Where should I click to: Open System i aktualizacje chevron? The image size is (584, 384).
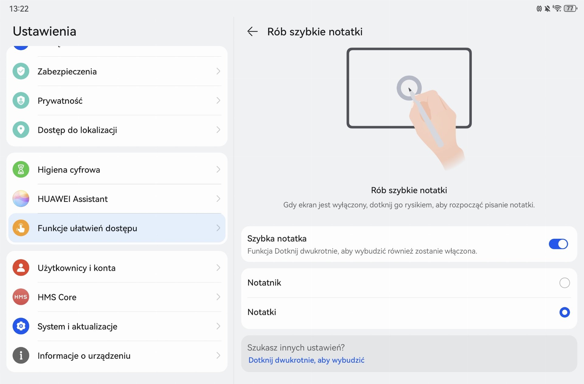218,326
